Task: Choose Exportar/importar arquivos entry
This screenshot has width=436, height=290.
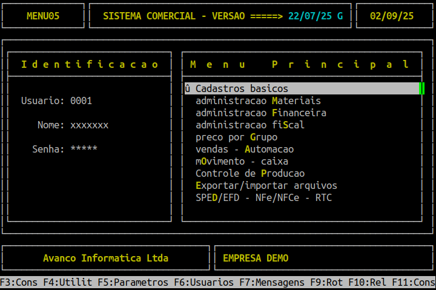Action: tap(266, 185)
